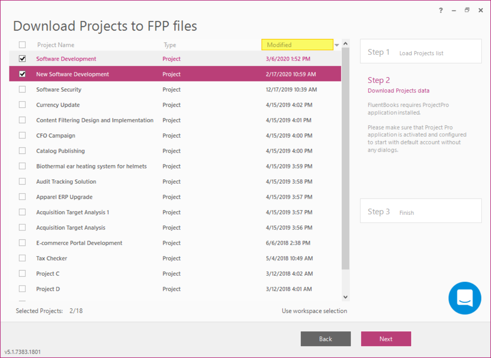Select the Catalog Publishing project name
Viewport: 491px width, 358px height.
click(61, 151)
